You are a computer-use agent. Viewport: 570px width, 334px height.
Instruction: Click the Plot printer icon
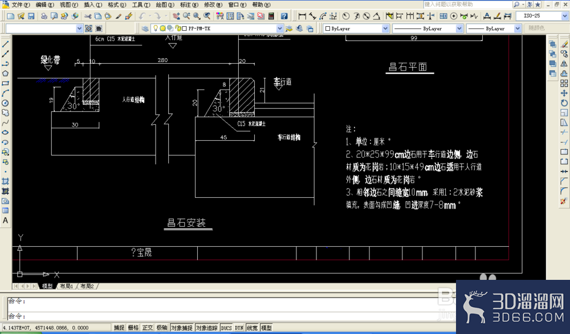coord(44,16)
